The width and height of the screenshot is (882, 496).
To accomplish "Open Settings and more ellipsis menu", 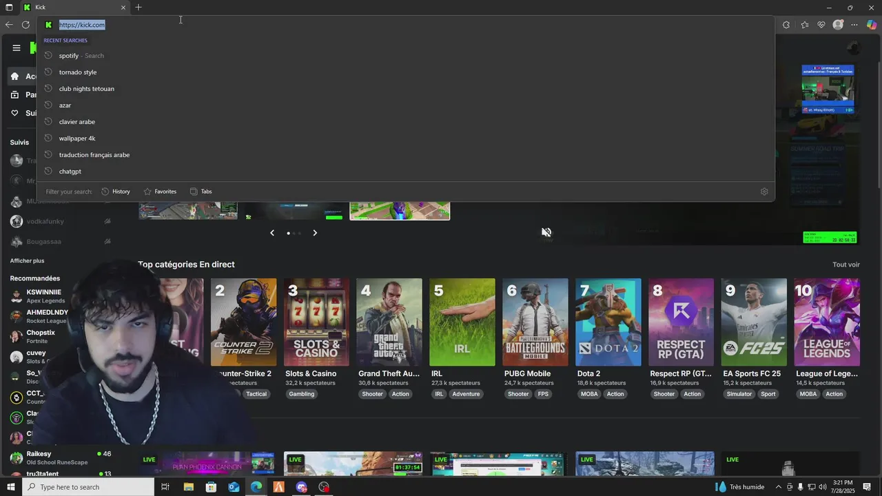I will coord(854,25).
